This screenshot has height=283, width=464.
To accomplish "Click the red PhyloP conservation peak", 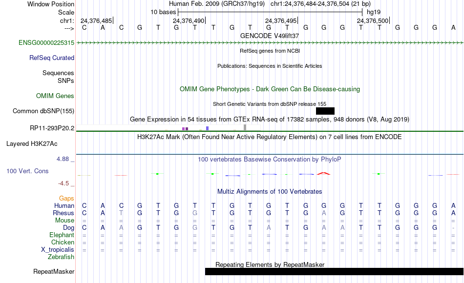I will [x=323, y=174].
